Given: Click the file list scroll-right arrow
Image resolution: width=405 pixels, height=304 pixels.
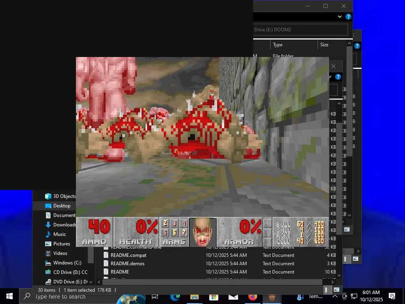Looking at the screenshot, I should pyautogui.click(x=332, y=282).
